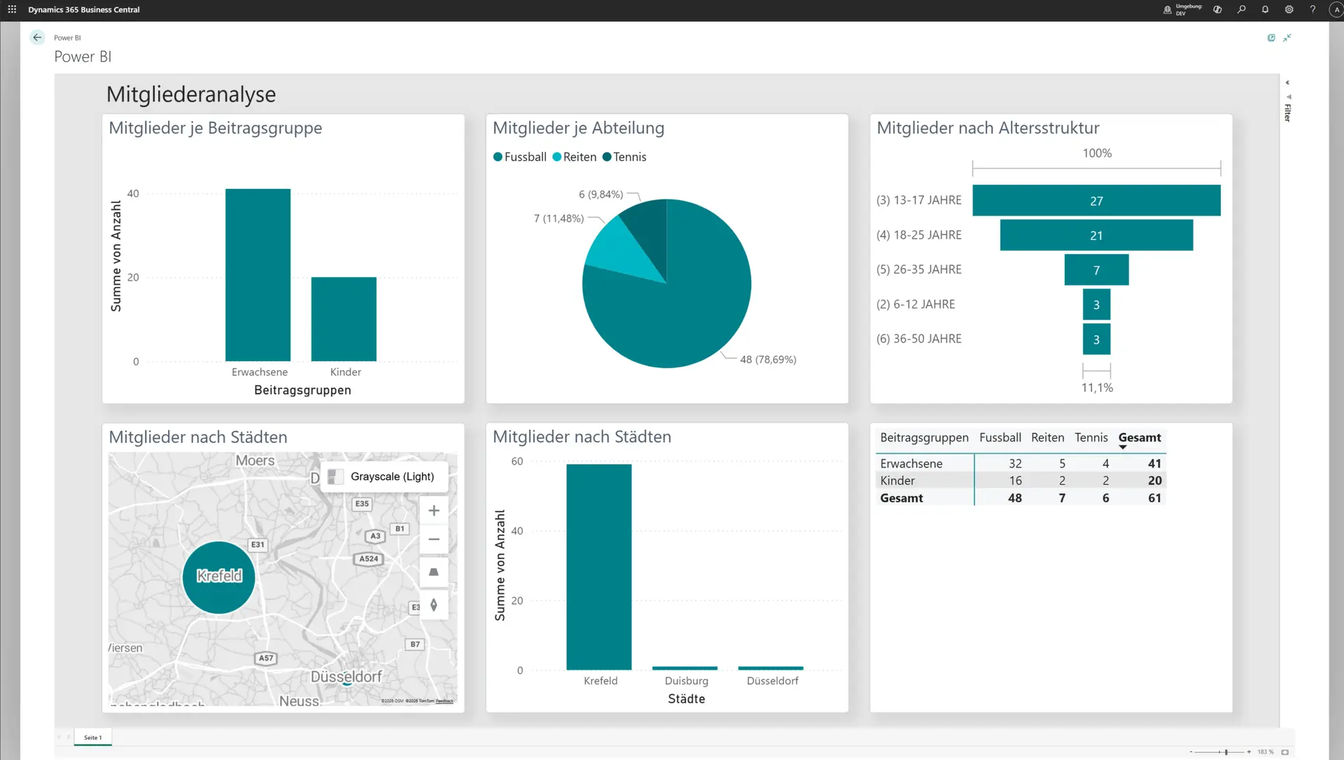Navigate back with the arrow button
Screen dimensions: 1344x760
point(37,37)
